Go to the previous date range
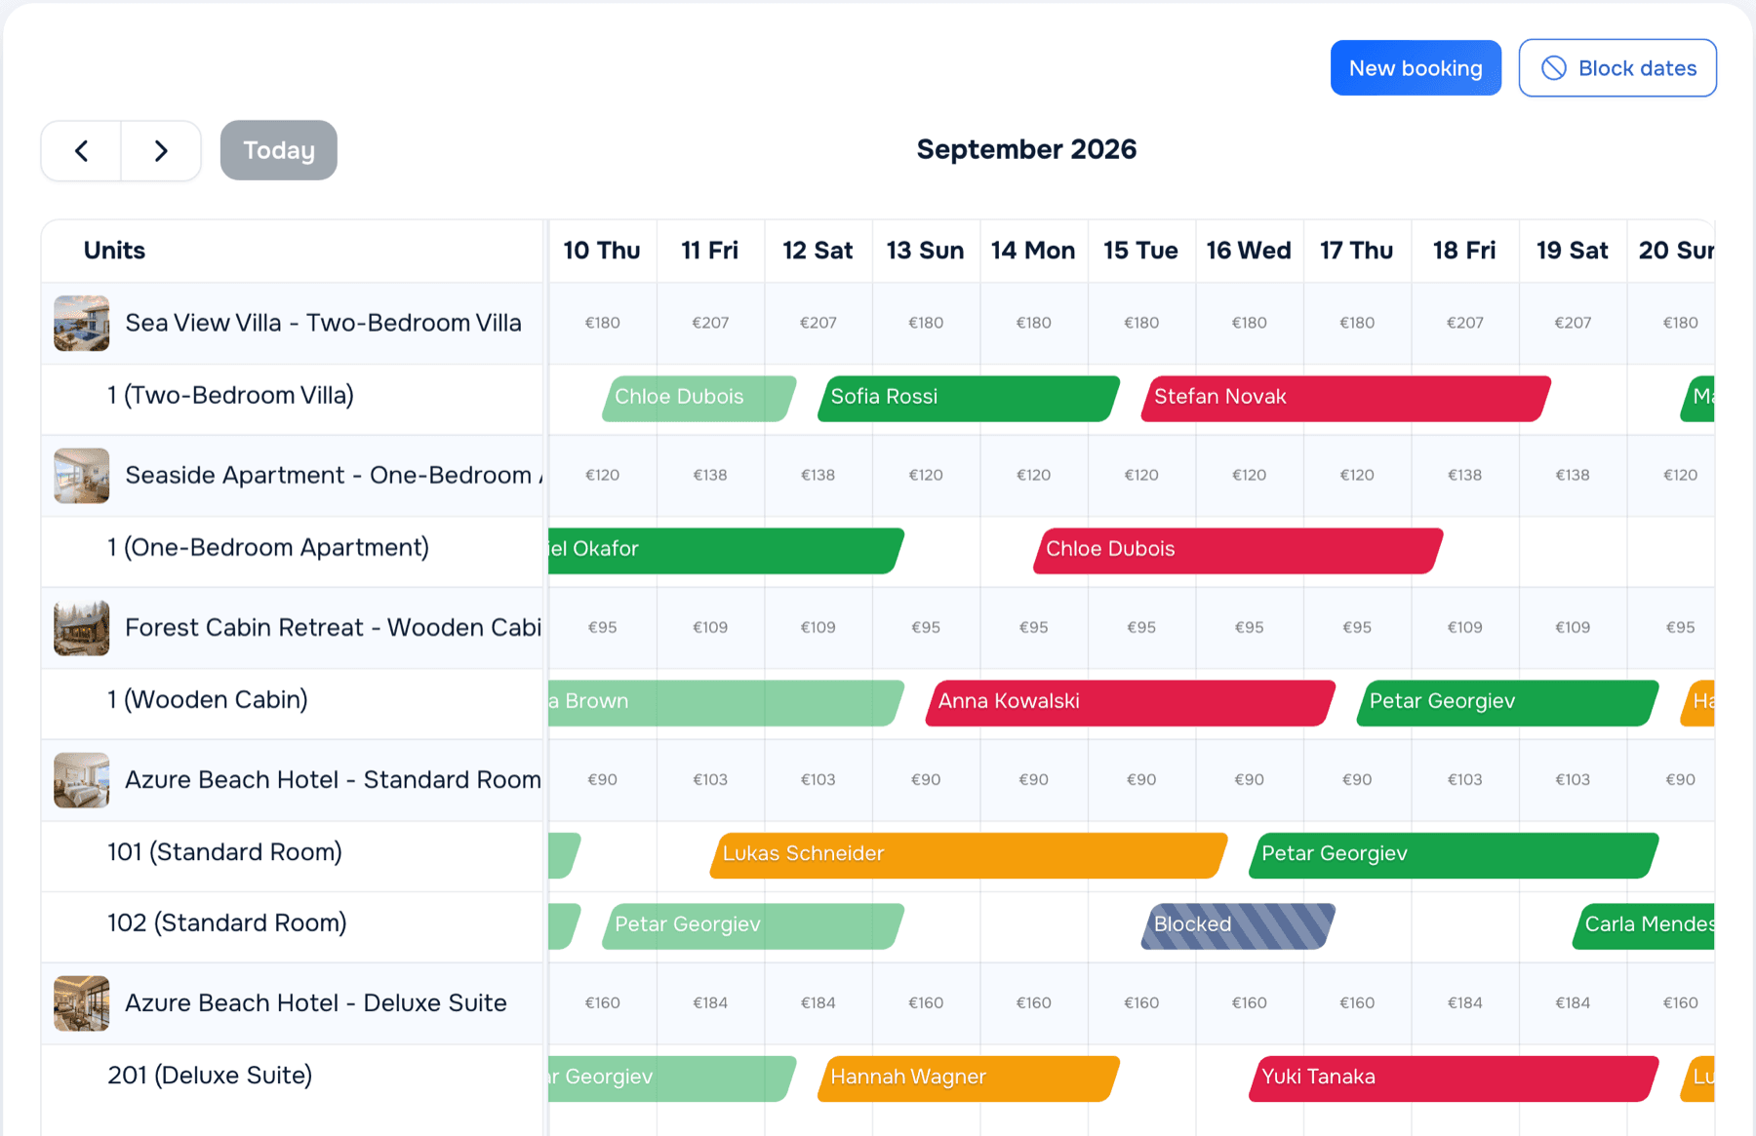Viewport: 1756px width, 1136px height. (x=82, y=151)
